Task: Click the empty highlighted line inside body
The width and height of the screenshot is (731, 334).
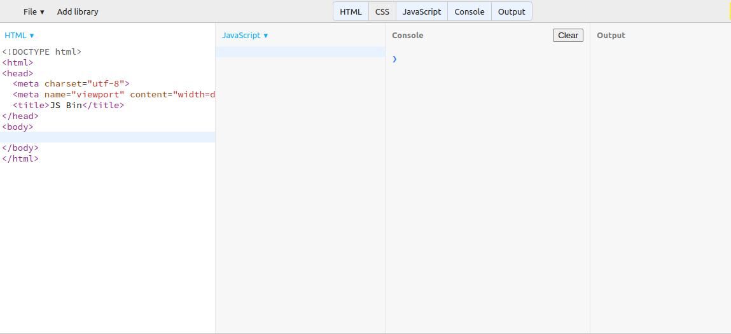Action: (x=108, y=137)
